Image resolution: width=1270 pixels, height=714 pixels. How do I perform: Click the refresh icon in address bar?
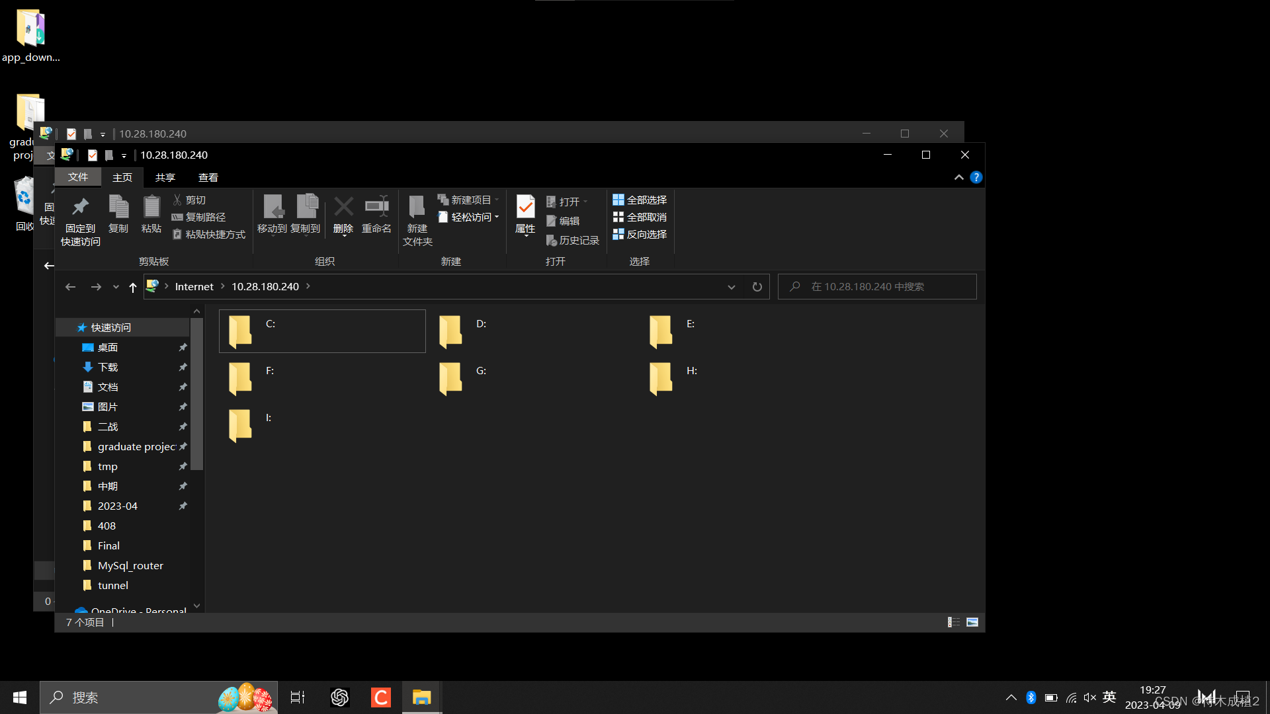757,287
